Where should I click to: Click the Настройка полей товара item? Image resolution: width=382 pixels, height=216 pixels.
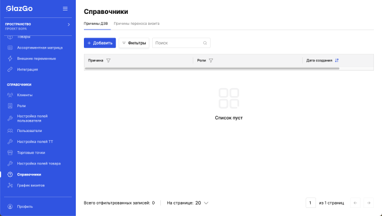coord(39,163)
